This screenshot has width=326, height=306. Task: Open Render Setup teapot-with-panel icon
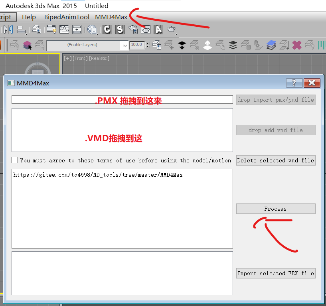[133, 29]
